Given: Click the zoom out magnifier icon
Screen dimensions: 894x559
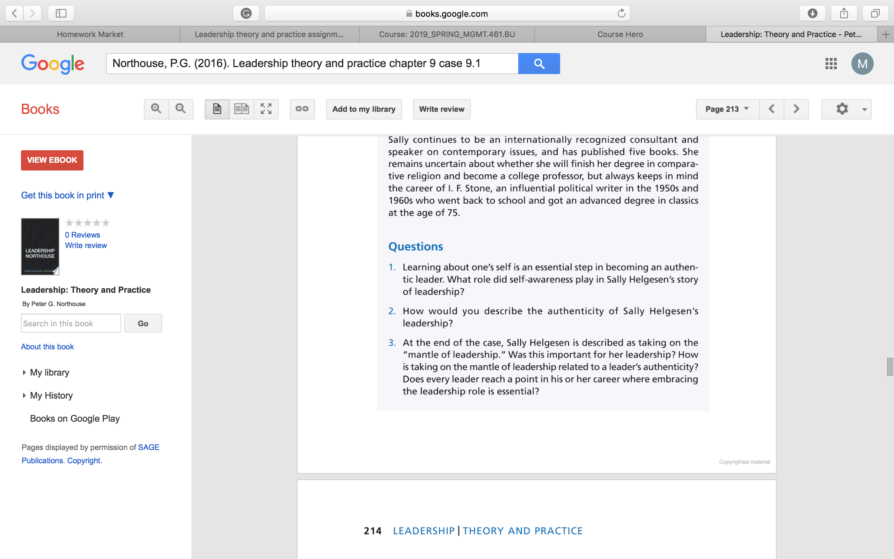Looking at the screenshot, I should (181, 109).
